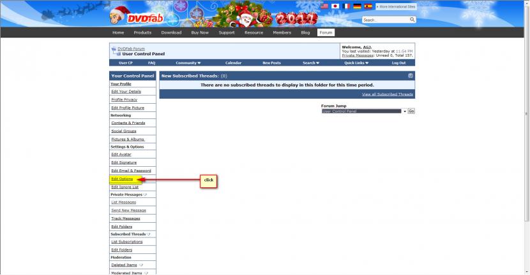Open the Community dropdown menu
This screenshot has width=530, height=275.
pos(188,63)
